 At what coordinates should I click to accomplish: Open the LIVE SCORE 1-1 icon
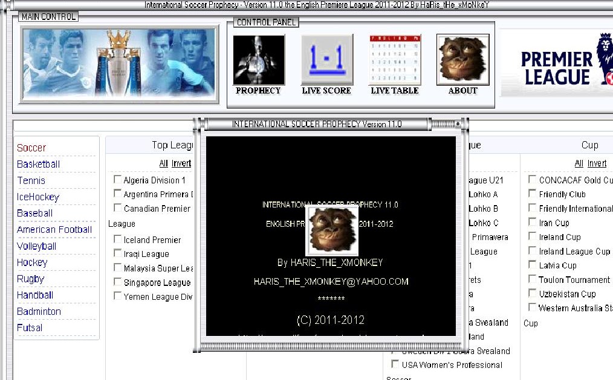click(x=327, y=60)
